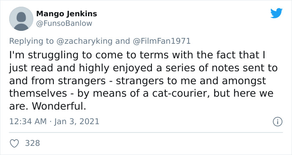Screen dimensions: 292x155
Task: Click the 12:34 AM timestamp
Action: [x=28, y=122]
